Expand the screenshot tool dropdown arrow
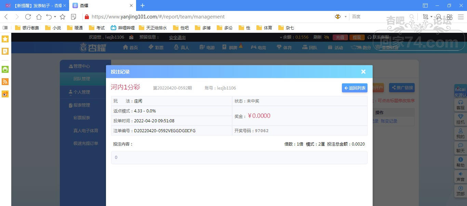Screen dimensions: 467x206 click(431, 17)
